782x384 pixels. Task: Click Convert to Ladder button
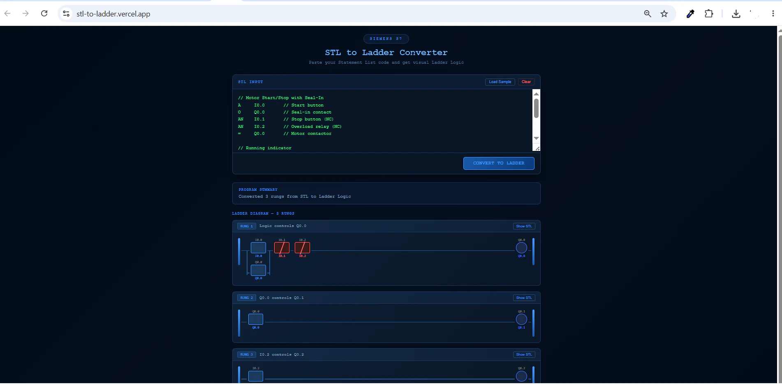499,163
